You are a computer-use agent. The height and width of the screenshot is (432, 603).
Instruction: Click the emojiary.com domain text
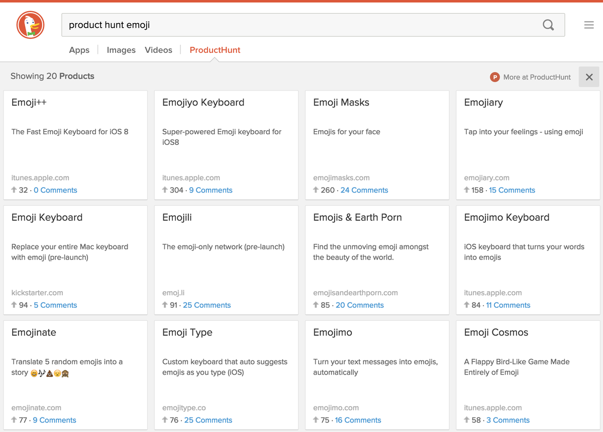pos(486,178)
